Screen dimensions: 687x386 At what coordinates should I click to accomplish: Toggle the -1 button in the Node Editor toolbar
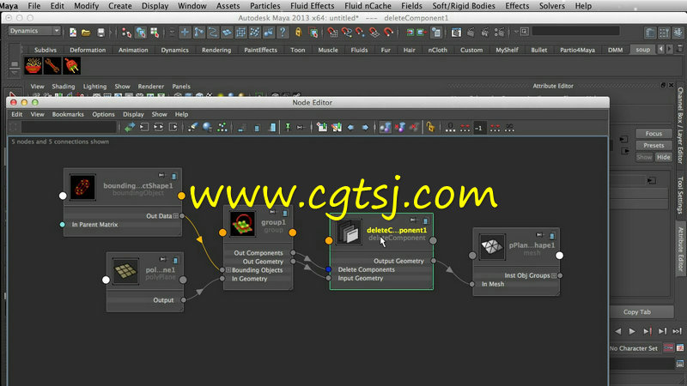479,128
